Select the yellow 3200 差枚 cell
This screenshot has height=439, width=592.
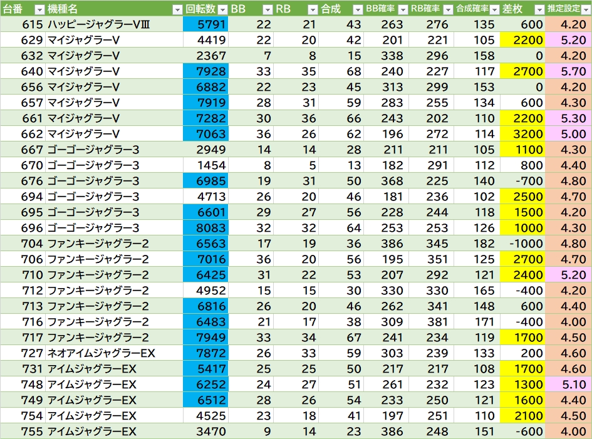(x=523, y=134)
